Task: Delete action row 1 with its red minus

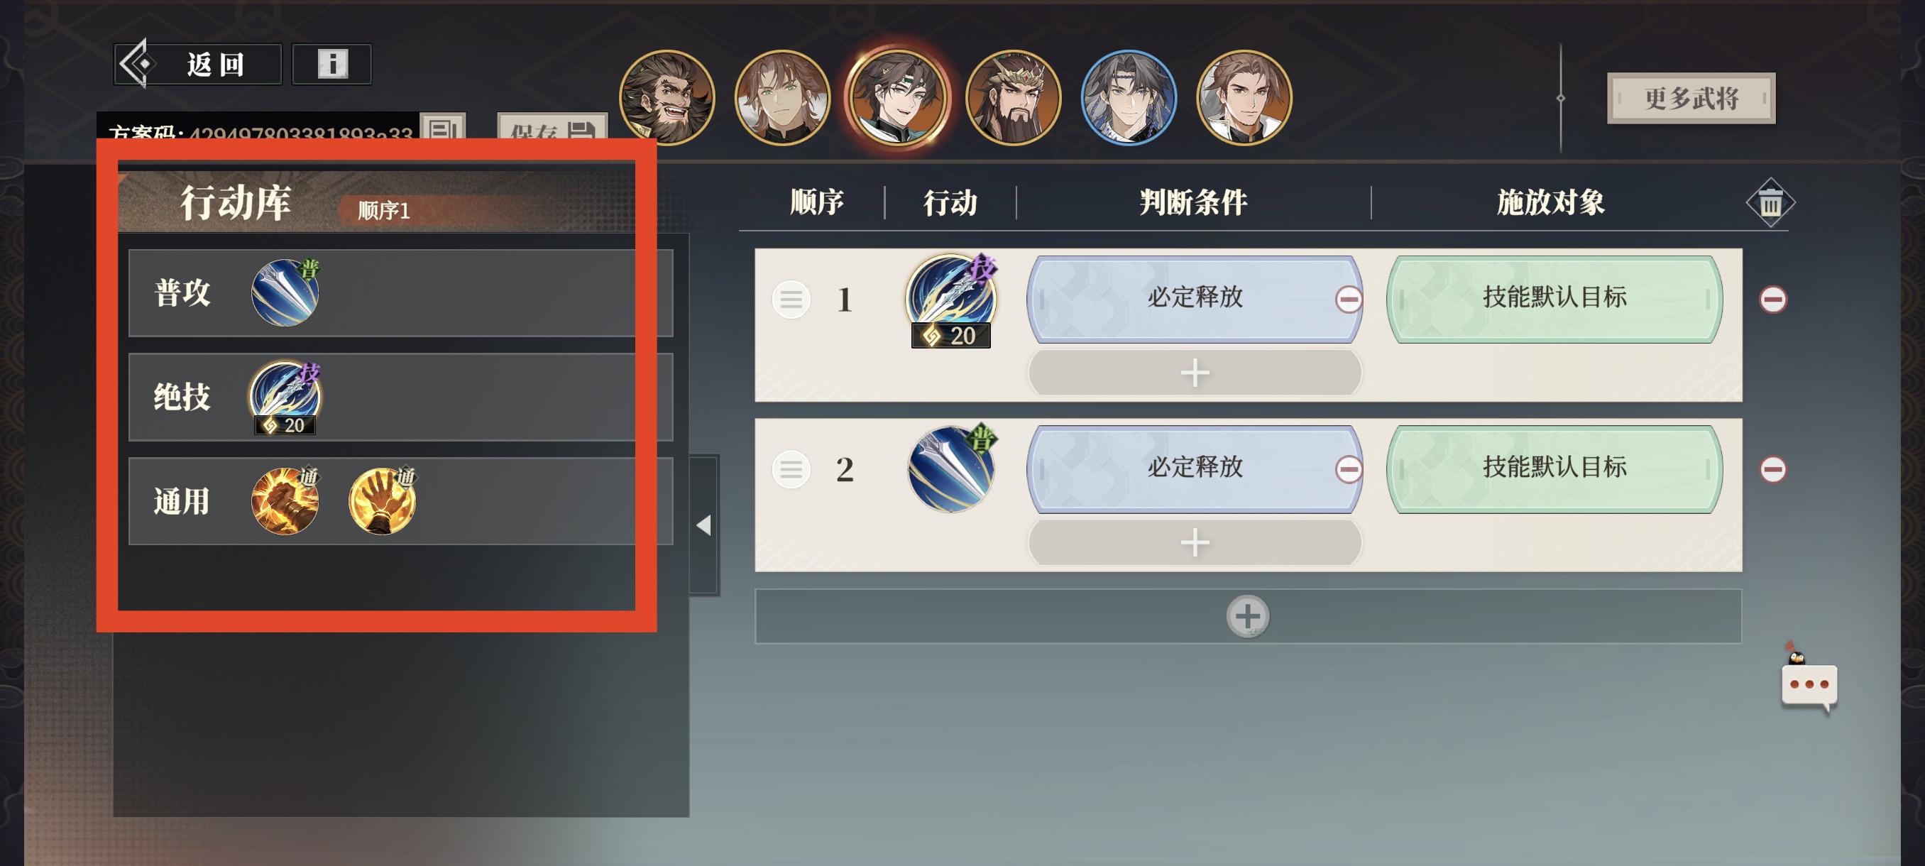Action: click(1772, 300)
